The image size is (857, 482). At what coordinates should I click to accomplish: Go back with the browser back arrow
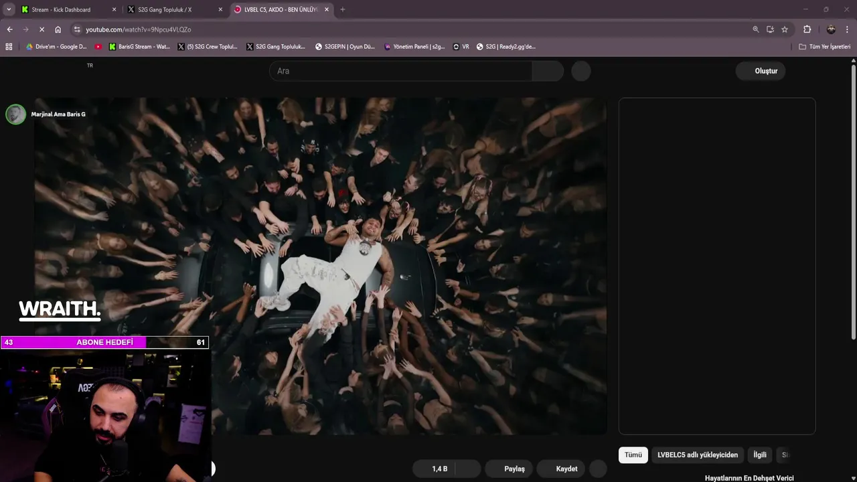pos(9,29)
